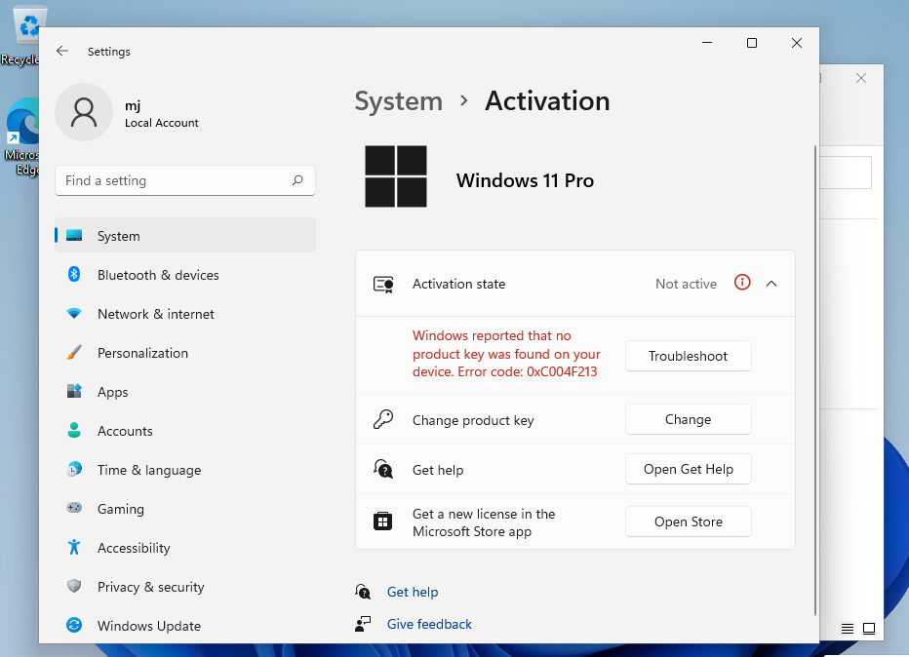Collapse the Activation state section
This screenshot has width=909, height=657.
click(771, 283)
